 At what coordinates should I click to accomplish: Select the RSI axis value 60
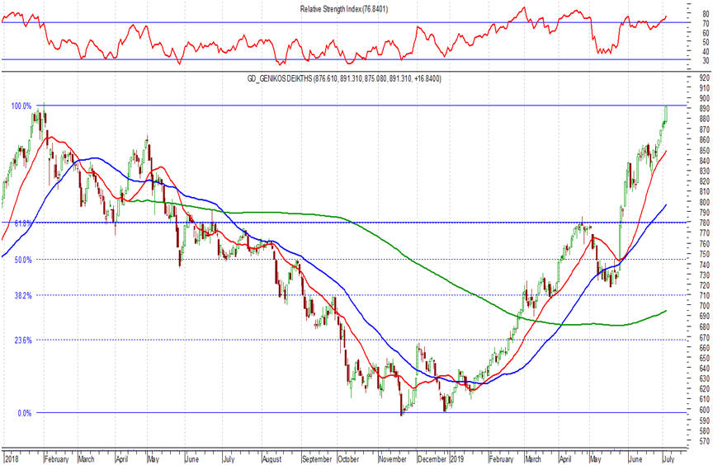click(x=706, y=33)
